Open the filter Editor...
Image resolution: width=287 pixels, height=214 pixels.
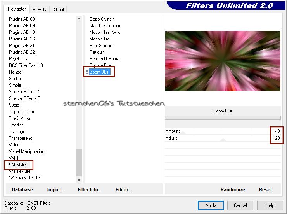point(123,190)
